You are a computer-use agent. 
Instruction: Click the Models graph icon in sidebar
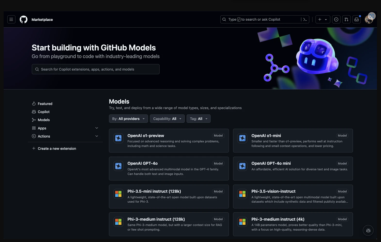[34, 120]
